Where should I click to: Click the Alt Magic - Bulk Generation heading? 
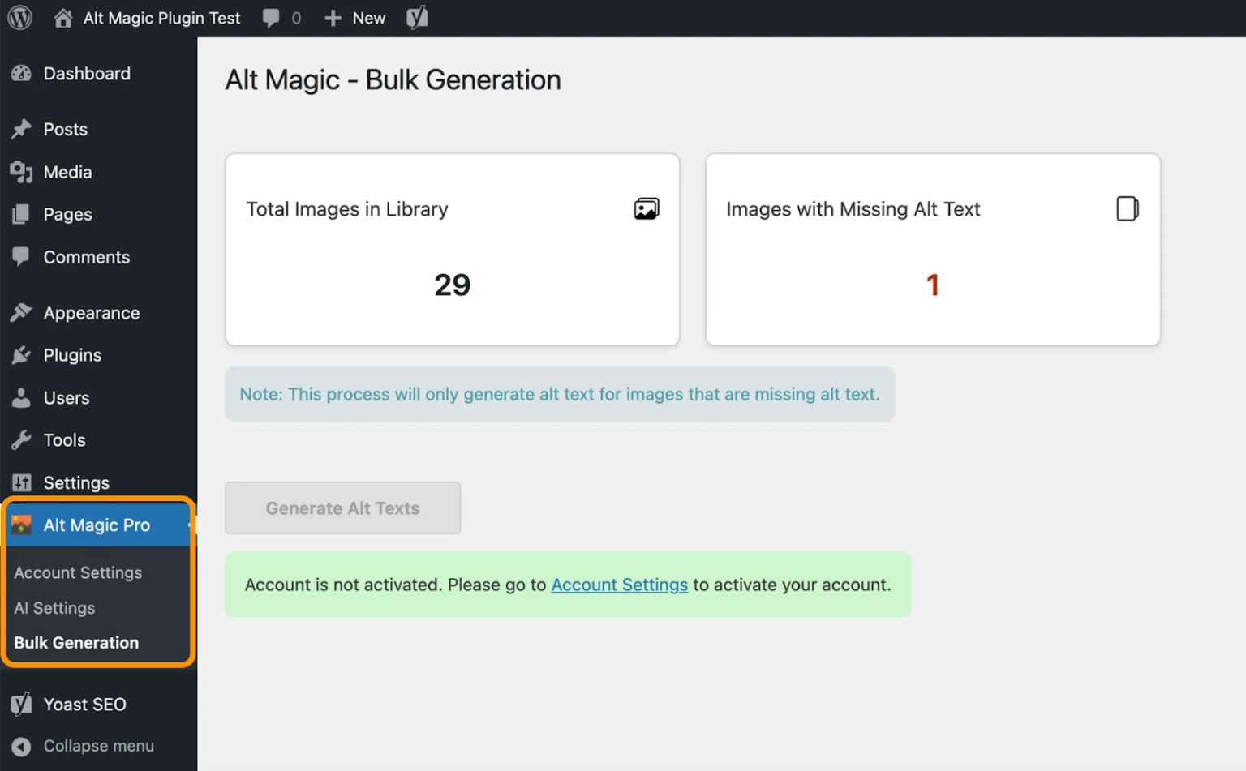pyautogui.click(x=393, y=79)
